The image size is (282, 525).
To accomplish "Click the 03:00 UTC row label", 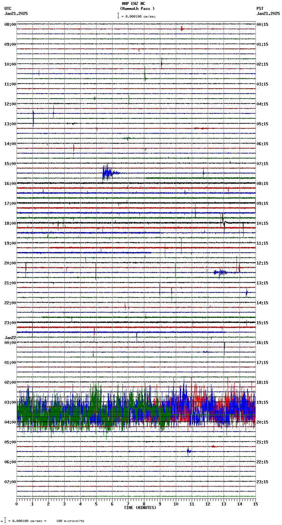I will [10, 402].
